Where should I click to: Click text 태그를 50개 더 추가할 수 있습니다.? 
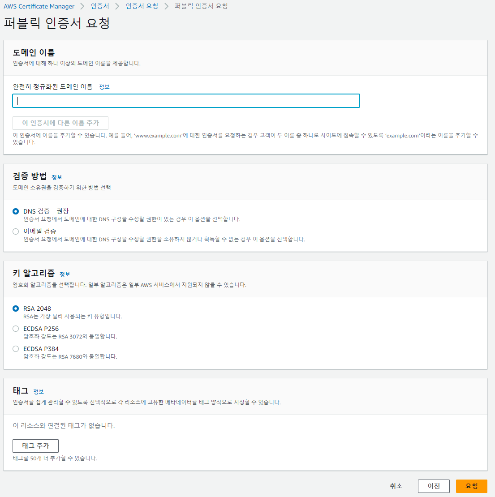(x=55, y=458)
